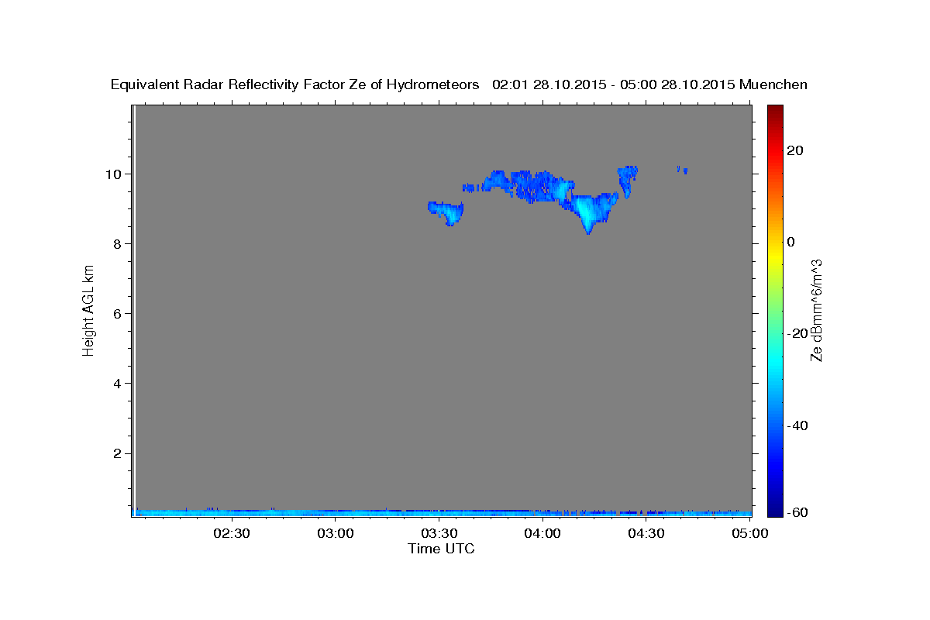Click the tiny echo near 04:40 at 10 km
Viewport: 930px width, 620px height.
coord(682,169)
